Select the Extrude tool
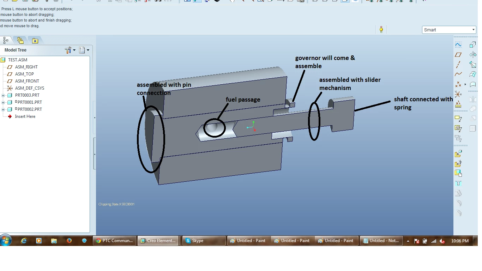Image resolution: width=482 pixels, height=271 pixels. tap(473, 44)
